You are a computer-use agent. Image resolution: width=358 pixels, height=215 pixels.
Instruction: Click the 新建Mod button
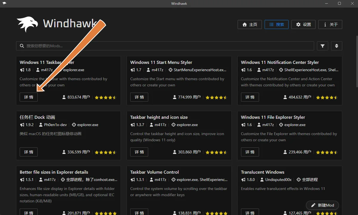(x=322, y=205)
